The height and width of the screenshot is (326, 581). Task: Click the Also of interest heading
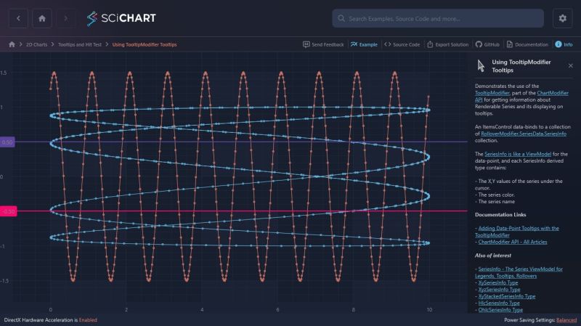pos(493,256)
